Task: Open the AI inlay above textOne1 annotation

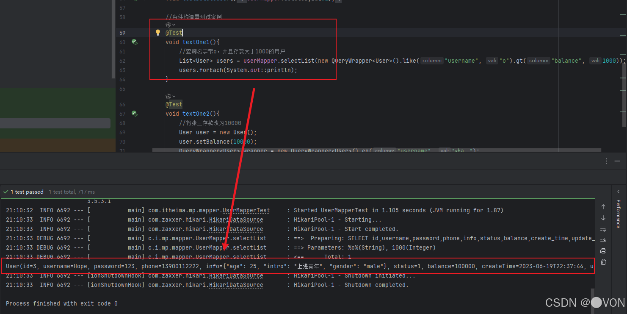Action: click(170, 25)
